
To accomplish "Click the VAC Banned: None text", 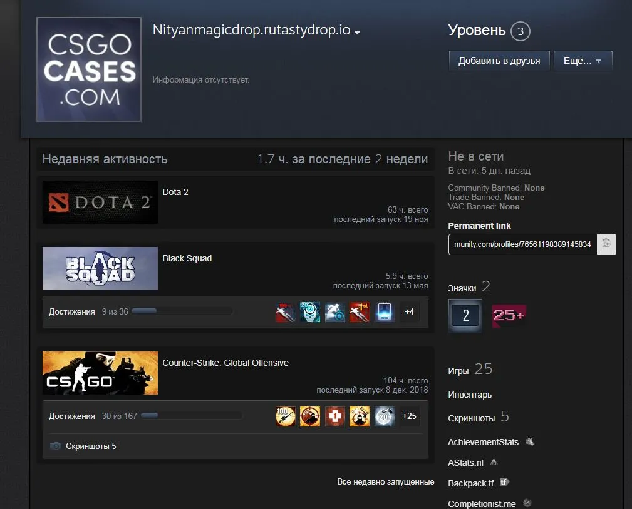I will coord(484,207).
